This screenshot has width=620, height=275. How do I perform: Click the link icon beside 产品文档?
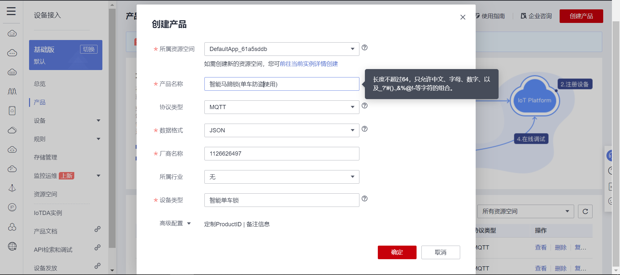(98, 229)
